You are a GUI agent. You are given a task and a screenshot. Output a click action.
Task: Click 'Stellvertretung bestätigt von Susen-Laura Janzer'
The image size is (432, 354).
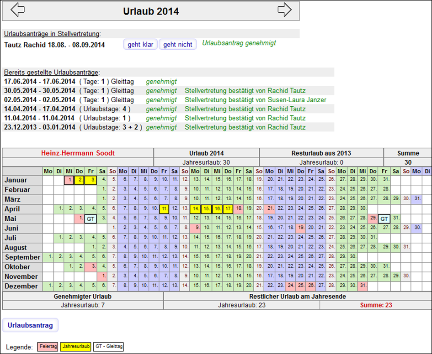coord(256,100)
